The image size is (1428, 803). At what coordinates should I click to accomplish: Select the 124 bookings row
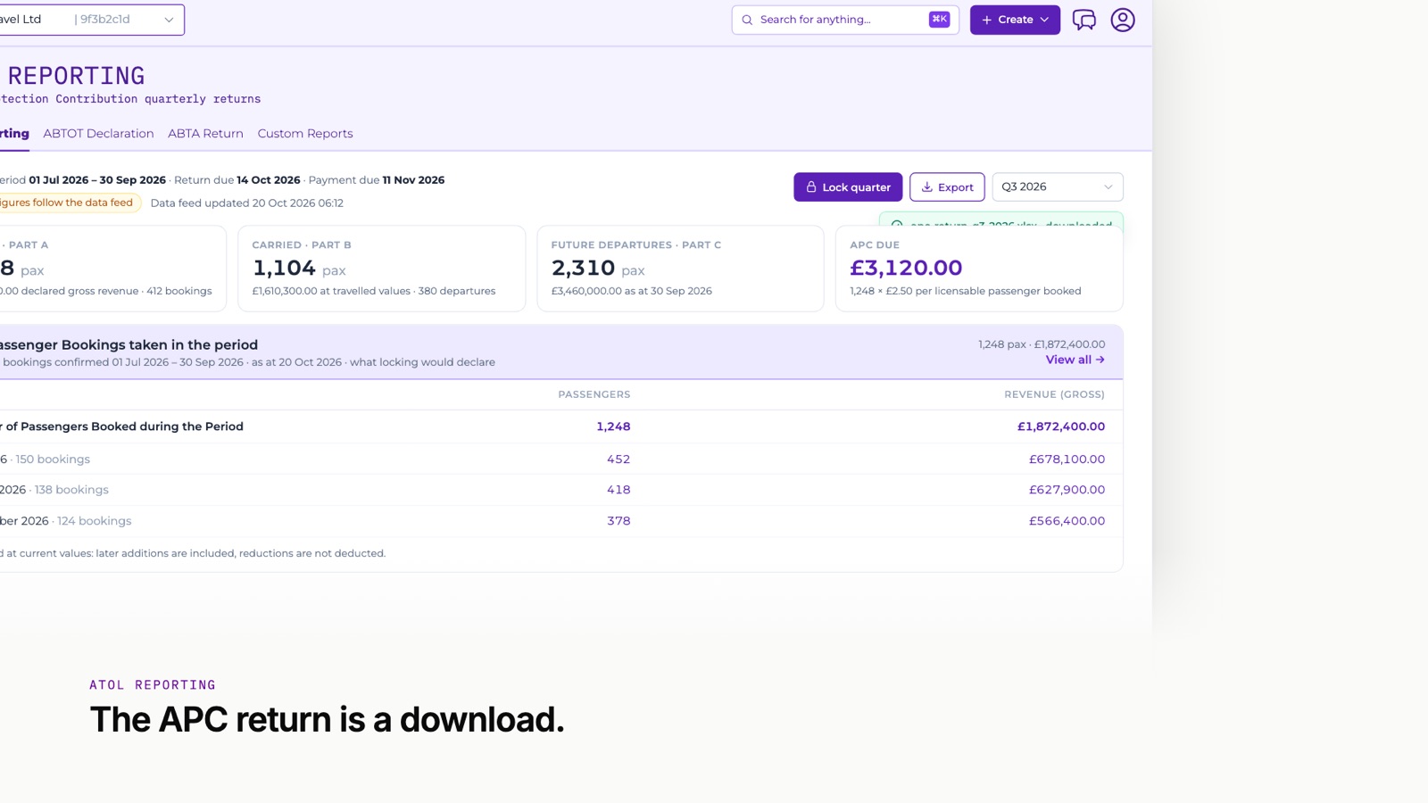(561, 521)
